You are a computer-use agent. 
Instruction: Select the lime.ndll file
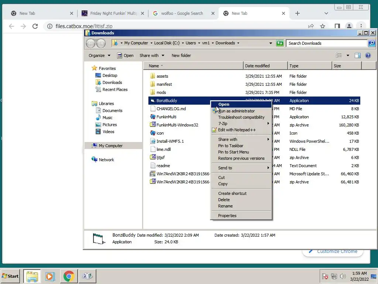[x=160, y=149]
